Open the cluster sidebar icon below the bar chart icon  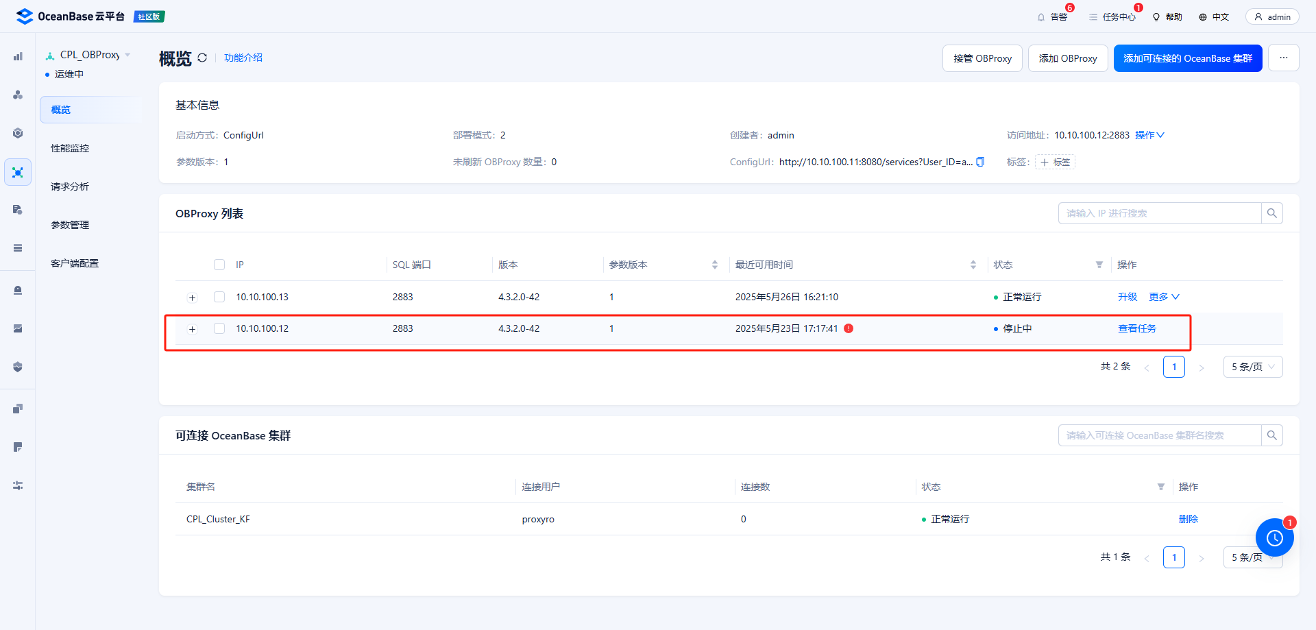point(18,95)
